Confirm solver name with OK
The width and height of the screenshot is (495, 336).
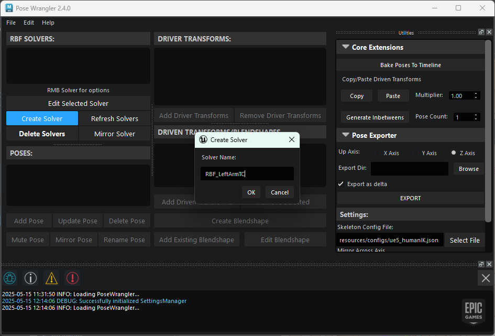pyautogui.click(x=251, y=192)
